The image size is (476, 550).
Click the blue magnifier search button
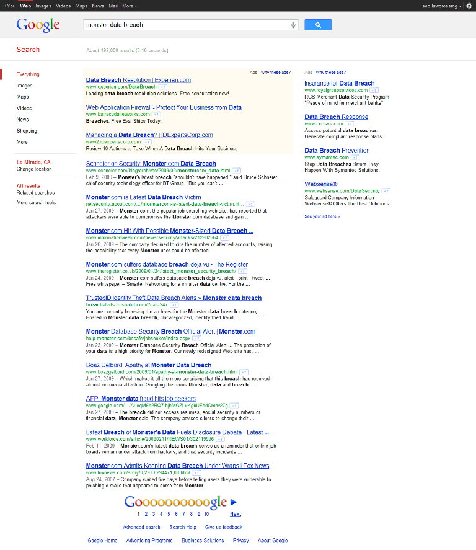point(318,25)
